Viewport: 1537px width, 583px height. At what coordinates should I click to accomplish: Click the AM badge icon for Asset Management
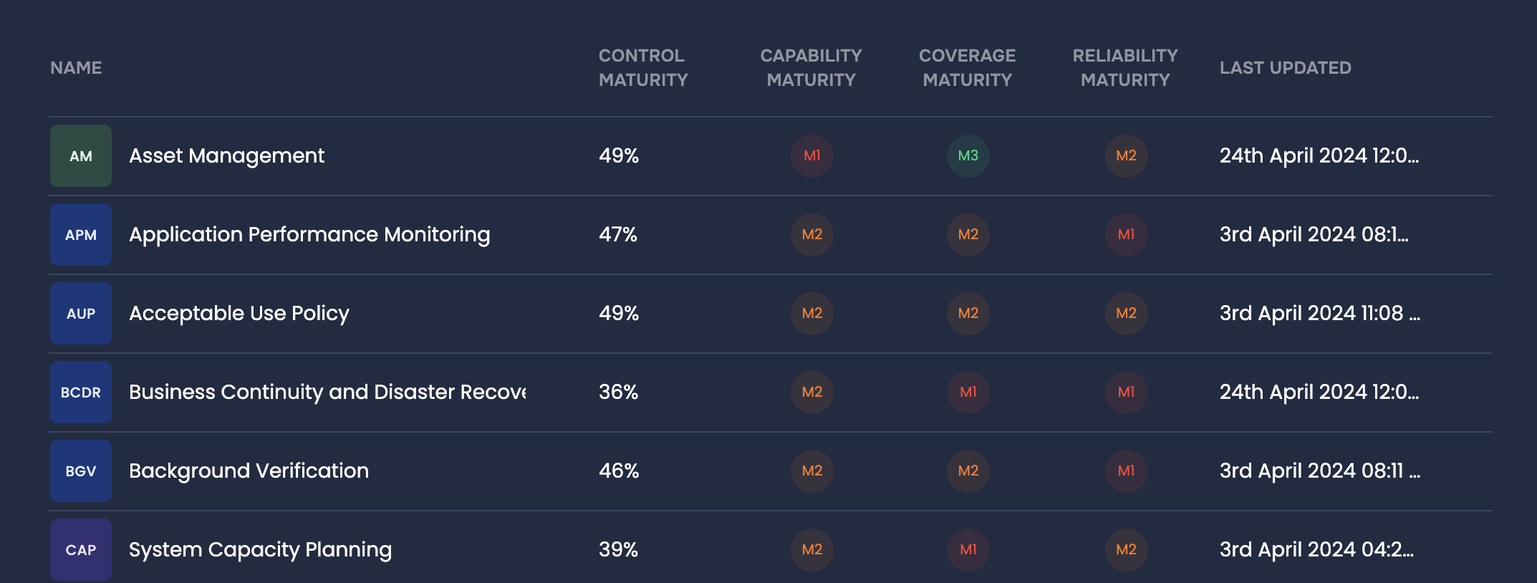coord(81,156)
